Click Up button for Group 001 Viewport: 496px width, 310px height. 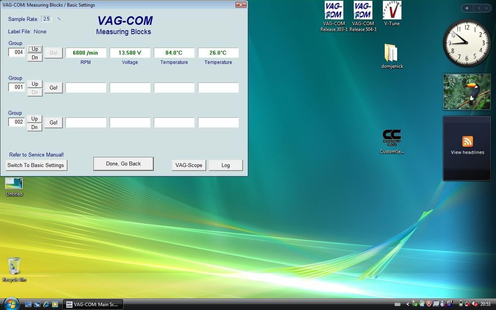tap(35, 84)
